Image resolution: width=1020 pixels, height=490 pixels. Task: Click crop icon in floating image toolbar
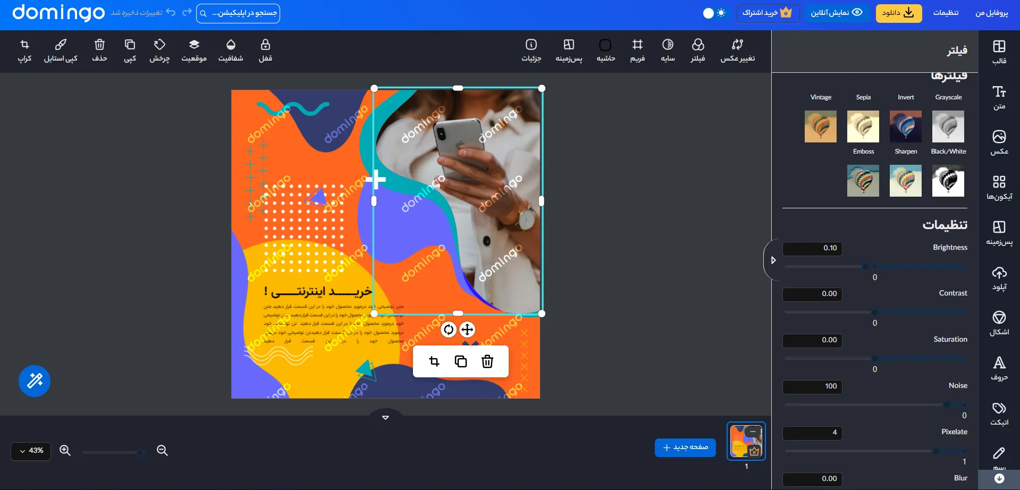pyautogui.click(x=434, y=361)
